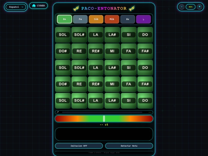The image size is (208, 156).
Task: Increase zoom with the plus button
Action: pos(200,7)
